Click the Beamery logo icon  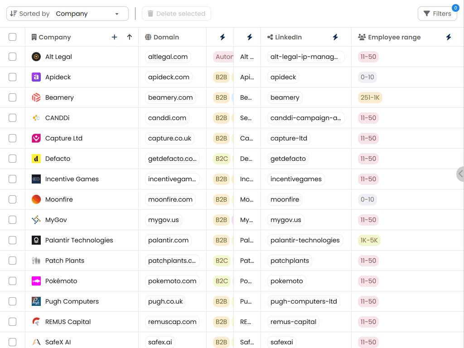coord(36,97)
